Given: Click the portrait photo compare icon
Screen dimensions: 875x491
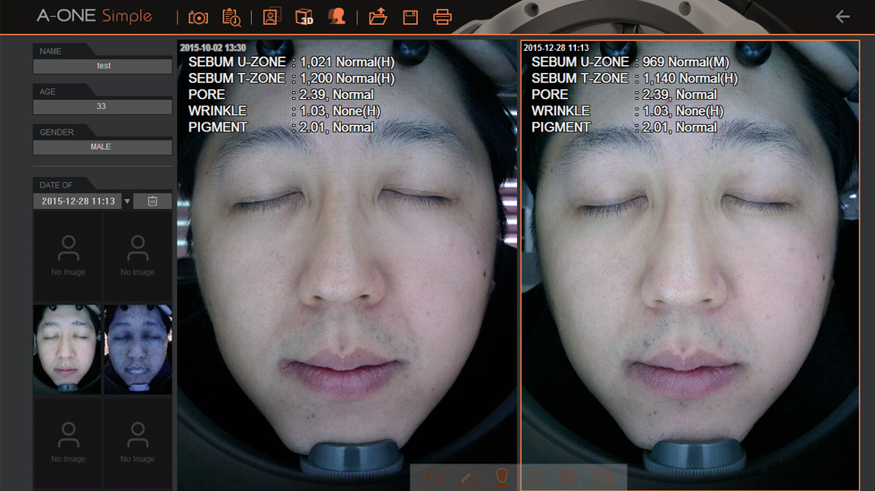Looking at the screenshot, I should (271, 16).
